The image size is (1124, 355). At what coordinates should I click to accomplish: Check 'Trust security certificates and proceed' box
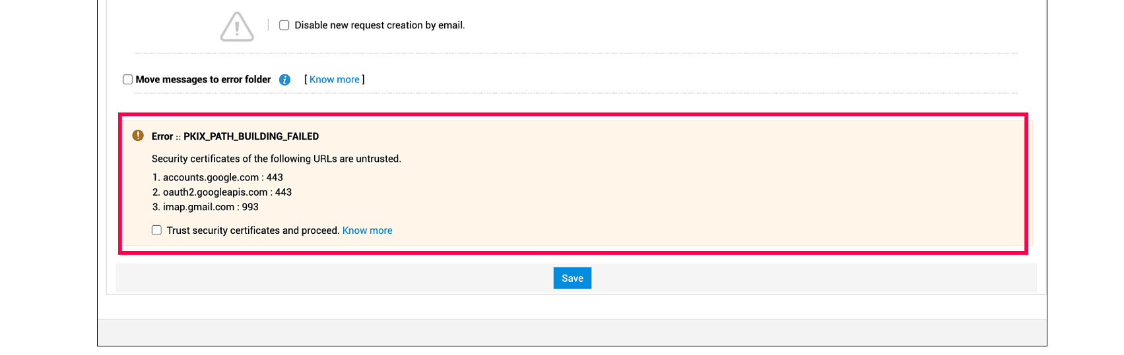(x=156, y=231)
